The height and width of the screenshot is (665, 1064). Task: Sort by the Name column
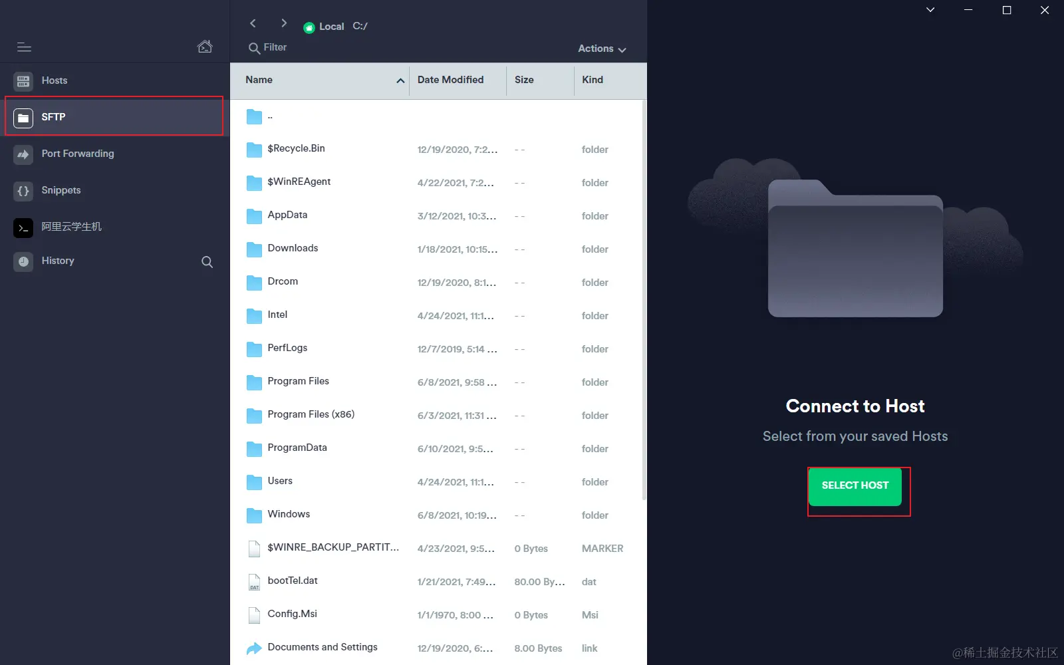click(x=259, y=80)
